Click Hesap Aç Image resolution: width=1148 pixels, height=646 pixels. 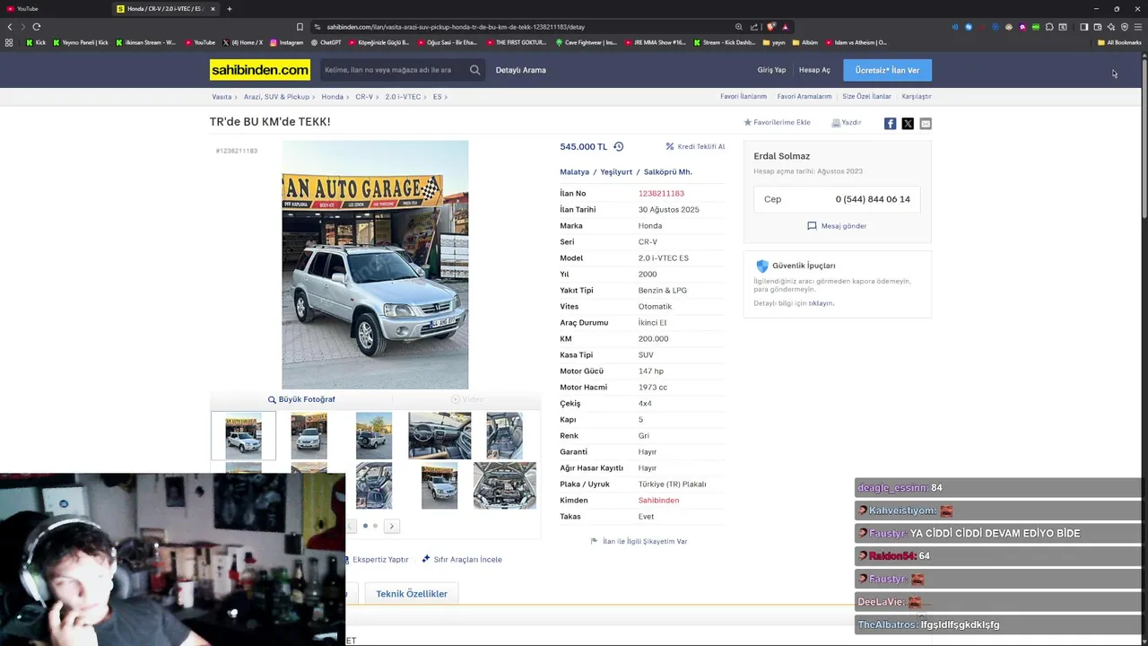[814, 70]
